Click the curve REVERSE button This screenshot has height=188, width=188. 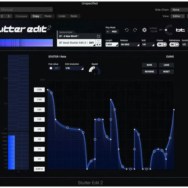pos(149,72)
